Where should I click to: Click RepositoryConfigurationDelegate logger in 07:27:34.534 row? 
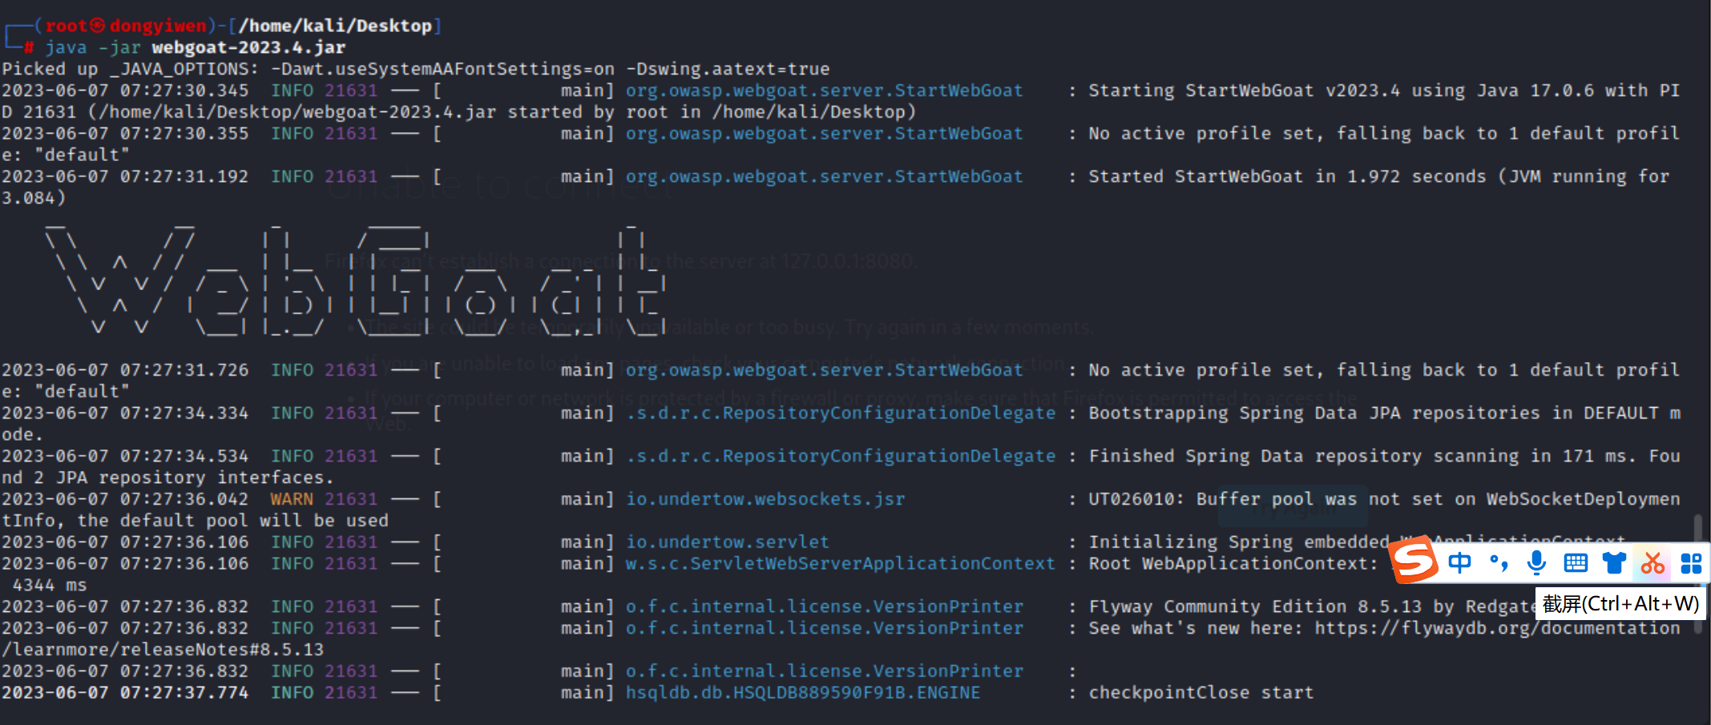coord(841,456)
